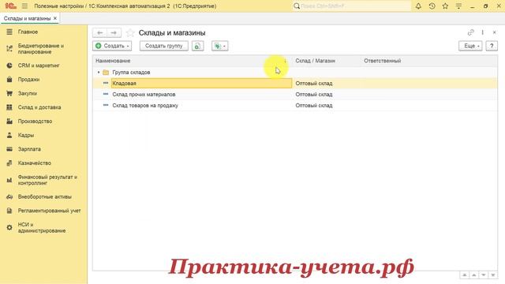Click Создать группу button

click(x=164, y=46)
